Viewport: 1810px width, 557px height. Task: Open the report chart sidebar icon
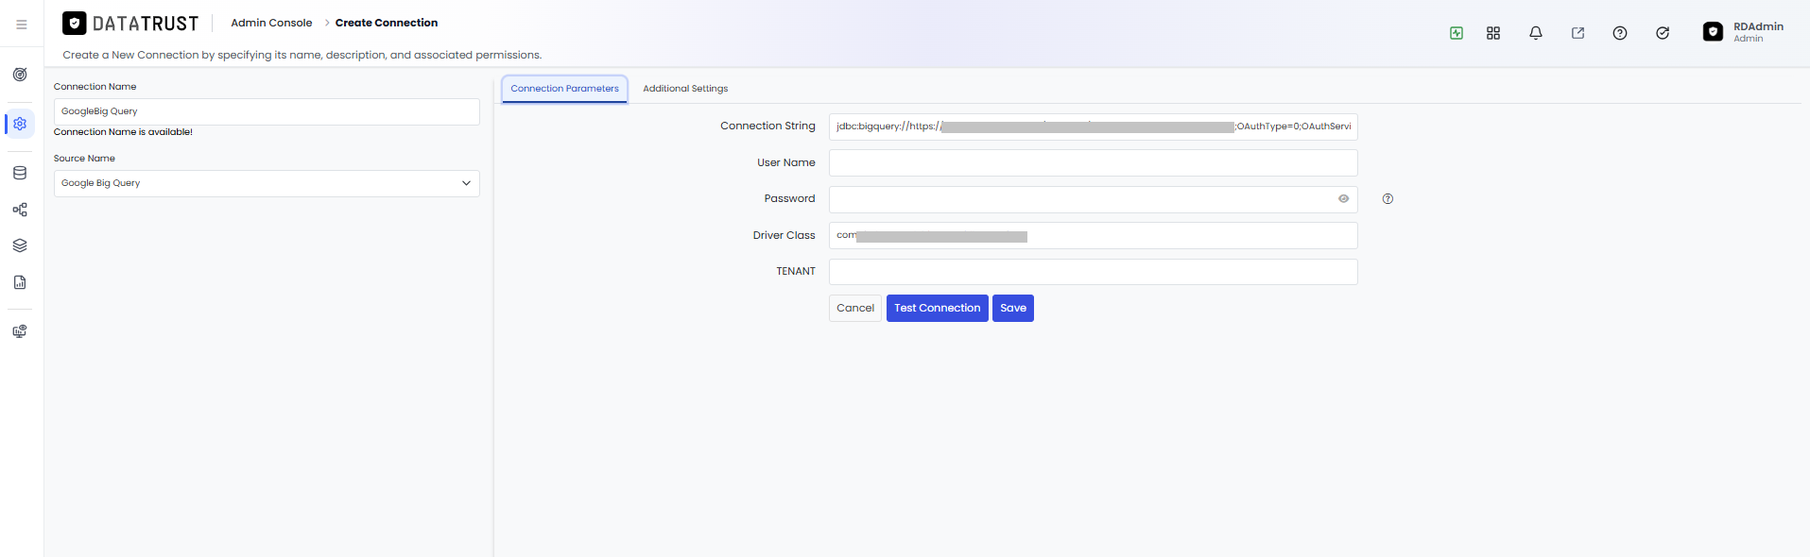pos(20,282)
